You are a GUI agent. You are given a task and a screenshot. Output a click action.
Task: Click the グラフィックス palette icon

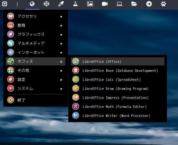point(11,34)
